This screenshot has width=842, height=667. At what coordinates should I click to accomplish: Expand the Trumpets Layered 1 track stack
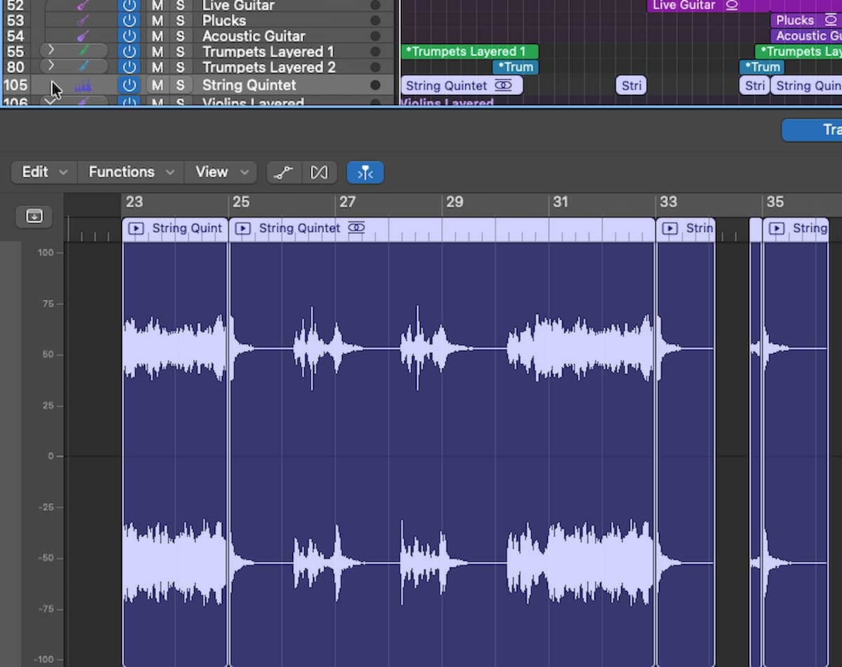click(51, 50)
